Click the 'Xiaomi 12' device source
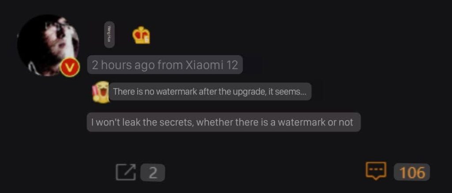 click(x=211, y=65)
